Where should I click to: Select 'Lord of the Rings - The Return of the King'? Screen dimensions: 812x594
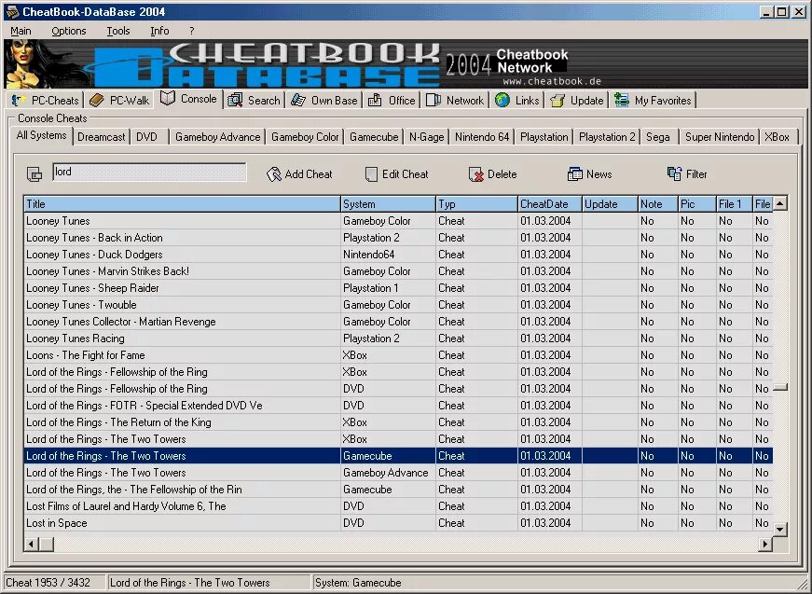coord(398,422)
